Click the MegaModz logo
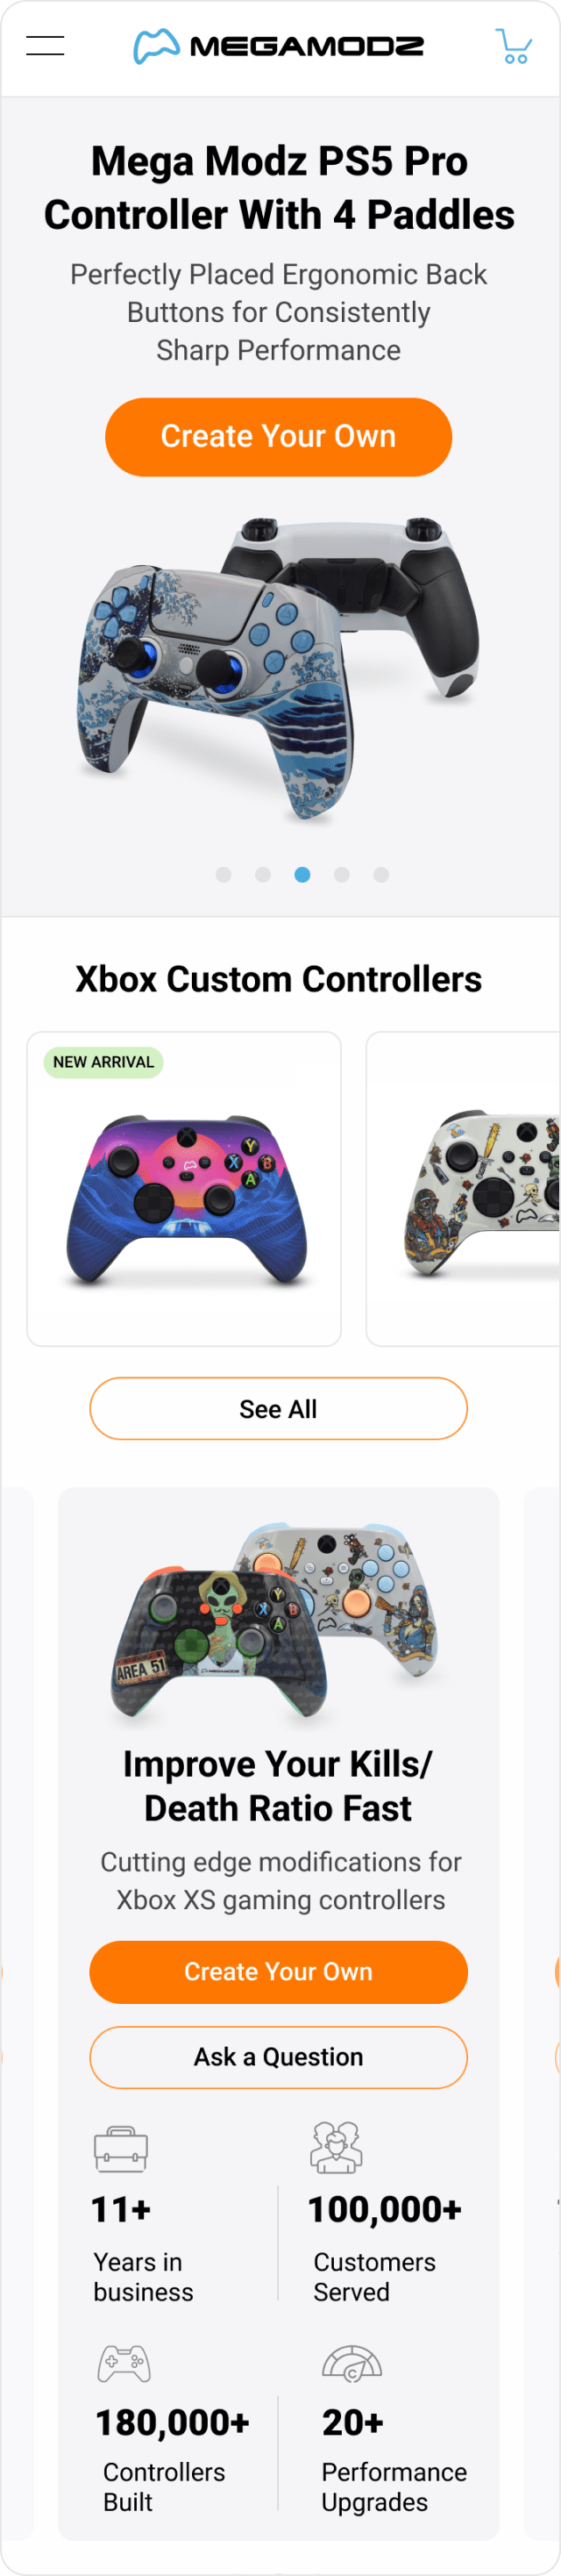This screenshot has height=2576, width=561. click(x=279, y=46)
